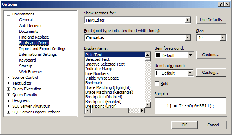Select the AutoRecover tree item
Viewport: 232px width, 135px height.
pyautogui.click(x=31, y=26)
